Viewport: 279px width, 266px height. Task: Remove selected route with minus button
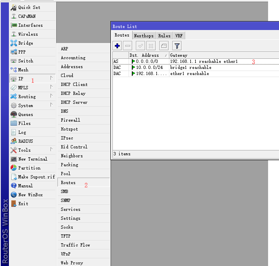pyautogui.click(x=128, y=46)
